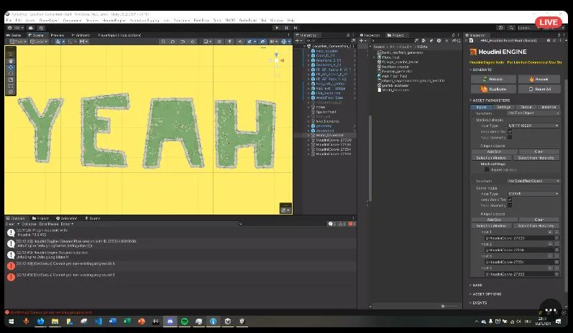This screenshot has height=333, width=573.
Task: Select World_Generator in the Hierarchy
Action: click(329, 136)
